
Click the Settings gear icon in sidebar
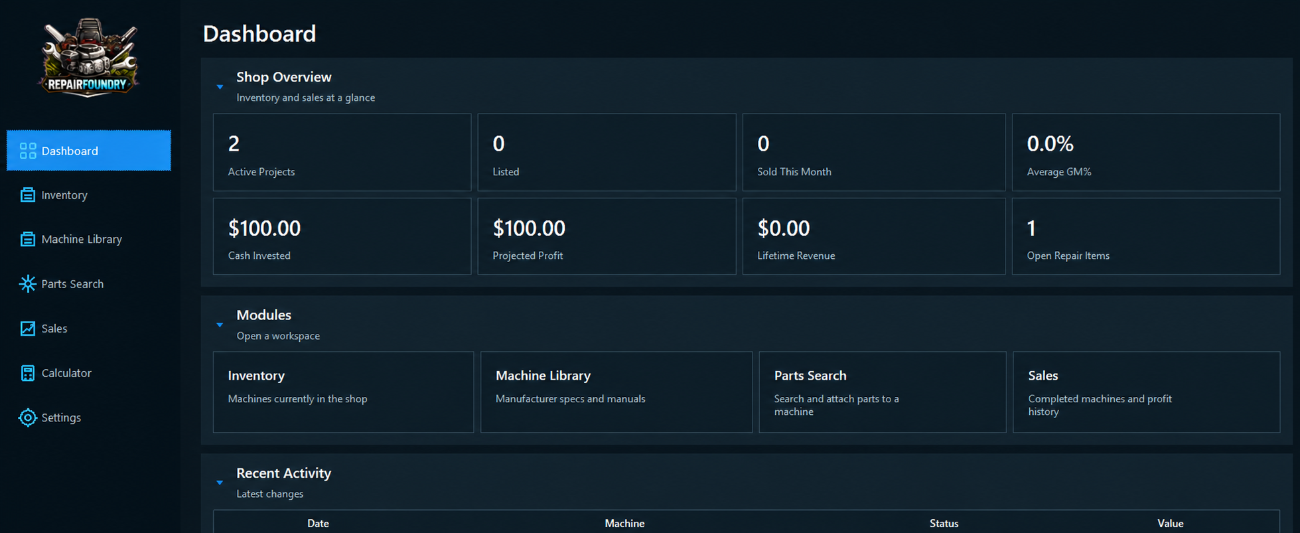click(x=28, y=418)
